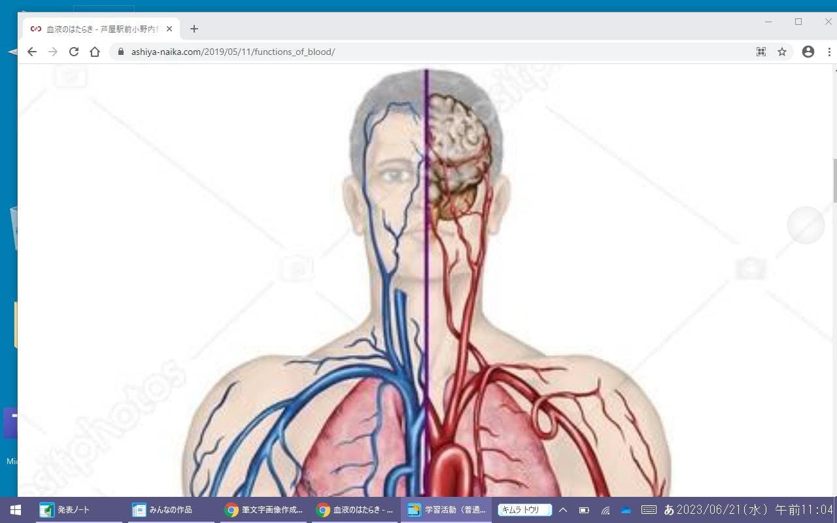This screenshot has height=523, width=837.
Task: Toggle the Japanese IME input mode あ
Action: point(668,510)
